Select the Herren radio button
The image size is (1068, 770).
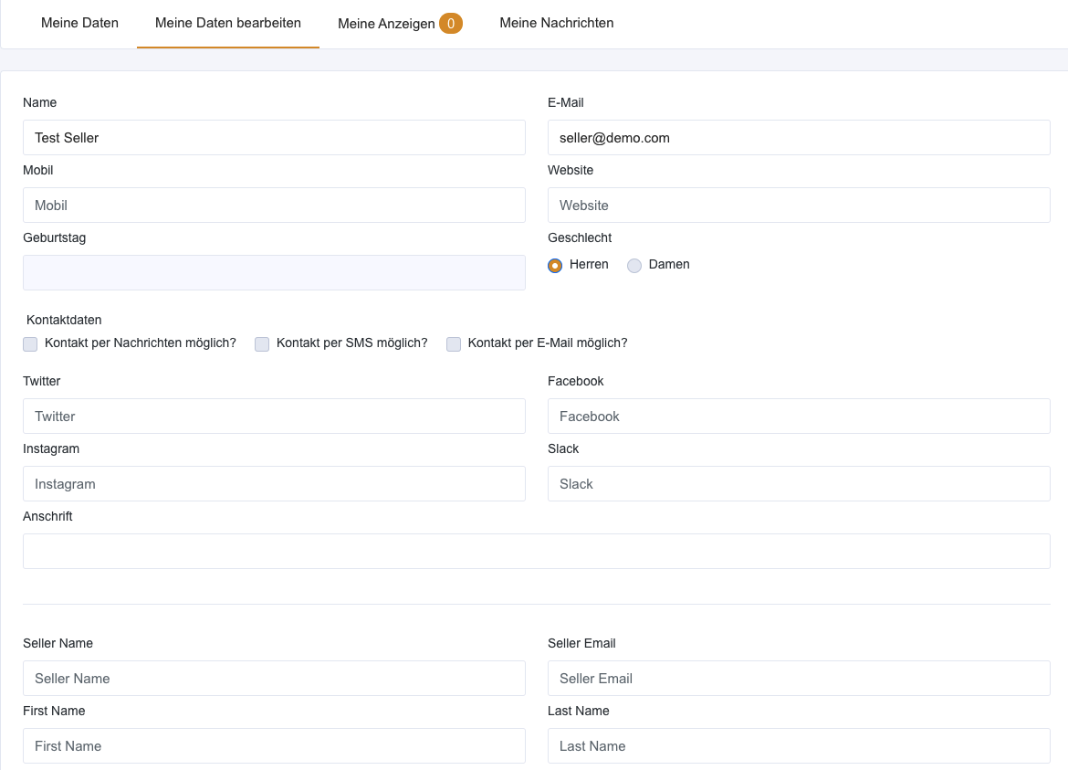pyautogui.click(x=555, y=266)
